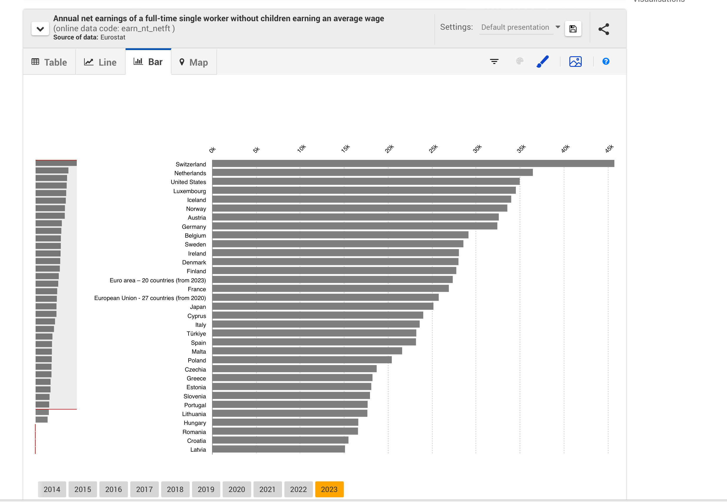Screen dimensions: 727x502
Task: Select the blue paintbrush format icon
Action: (543, 61)
